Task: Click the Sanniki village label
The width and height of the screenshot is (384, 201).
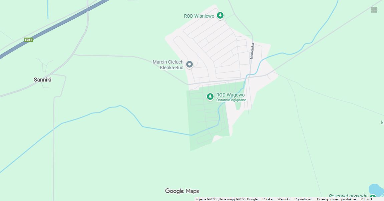Action: [x=43, y=80]
